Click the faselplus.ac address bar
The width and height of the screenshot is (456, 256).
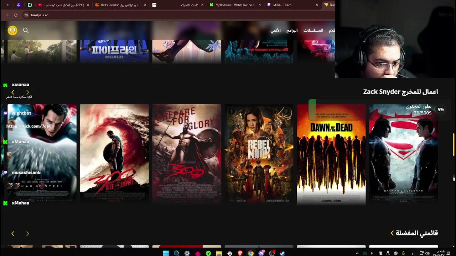click(178, 15)
